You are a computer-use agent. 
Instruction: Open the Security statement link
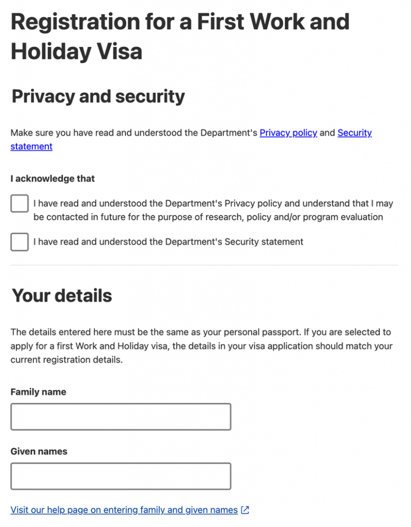coord(354,133)
